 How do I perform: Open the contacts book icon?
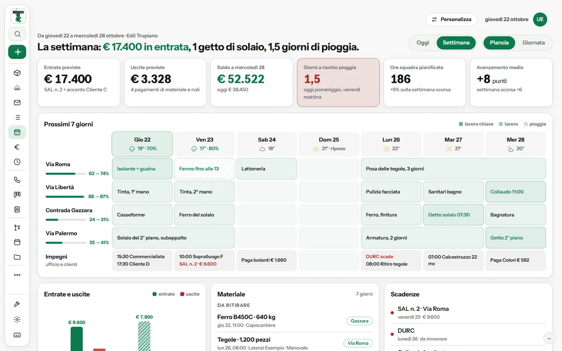(17, 210)
